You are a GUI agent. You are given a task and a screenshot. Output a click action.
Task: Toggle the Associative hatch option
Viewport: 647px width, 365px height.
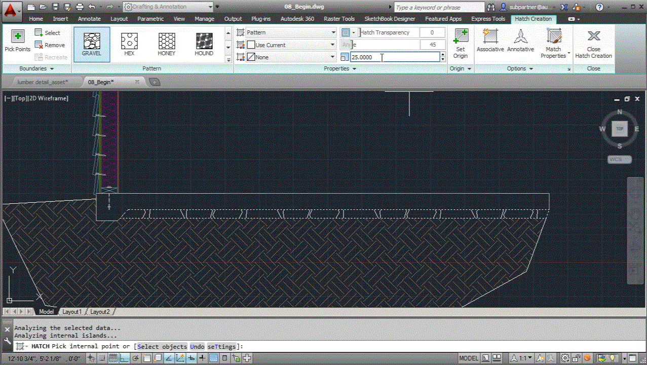(x=490, y=41)
